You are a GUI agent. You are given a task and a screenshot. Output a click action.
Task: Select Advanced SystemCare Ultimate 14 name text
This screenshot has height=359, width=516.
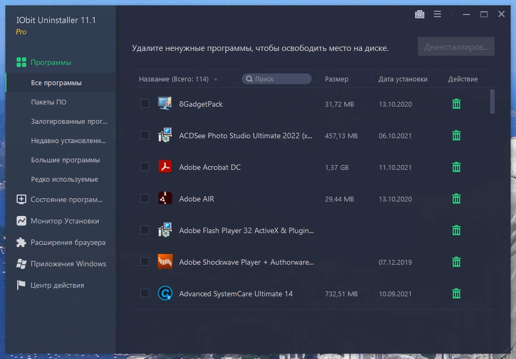point(235,294)
